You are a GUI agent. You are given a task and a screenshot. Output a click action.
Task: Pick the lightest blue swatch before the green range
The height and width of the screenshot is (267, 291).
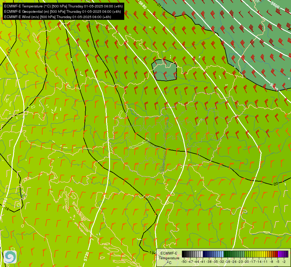223,254
